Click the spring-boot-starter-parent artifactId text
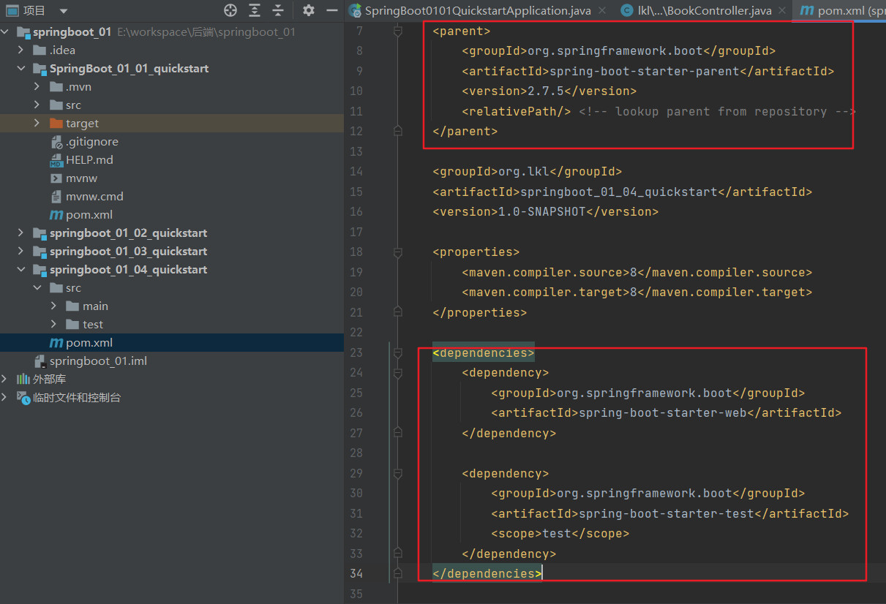The image size is (886, 604). [644, 72]
